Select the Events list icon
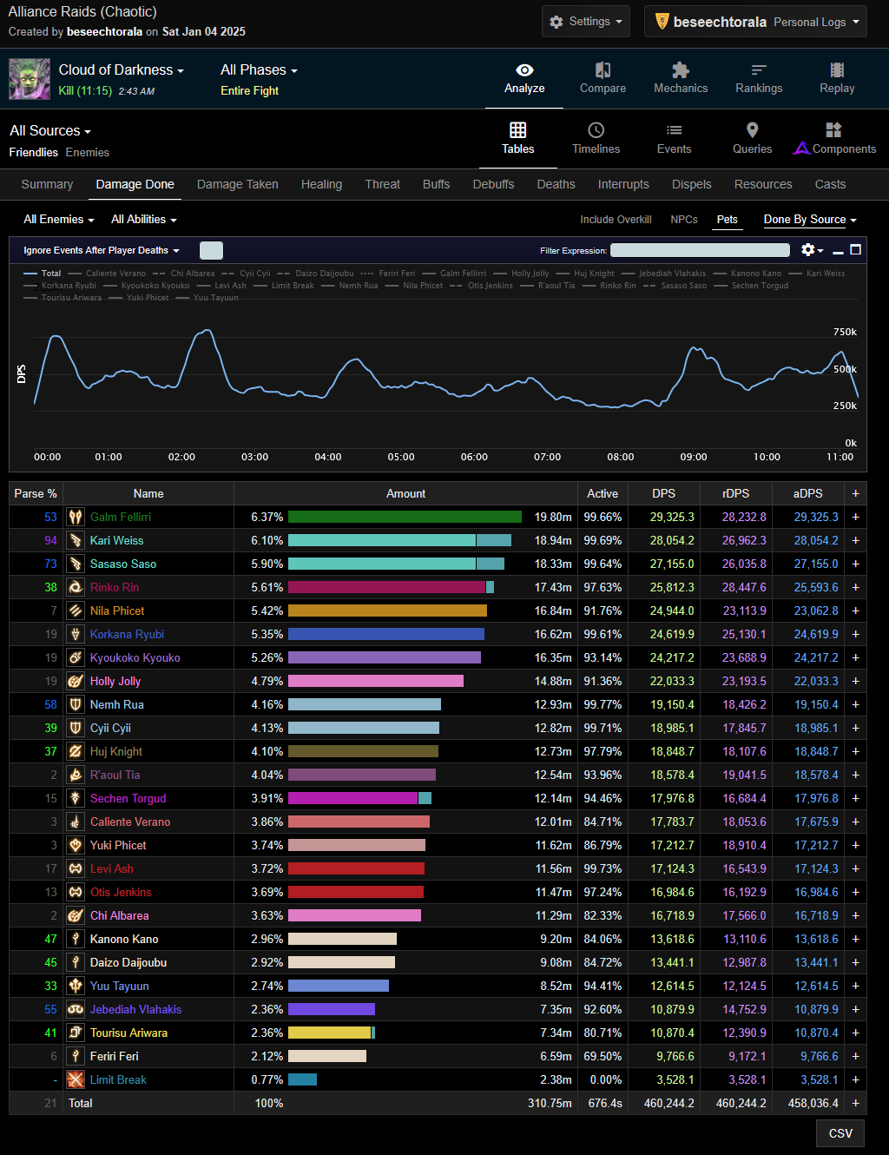The height and width of the screenshot is (1155, 889). [674, 130]
